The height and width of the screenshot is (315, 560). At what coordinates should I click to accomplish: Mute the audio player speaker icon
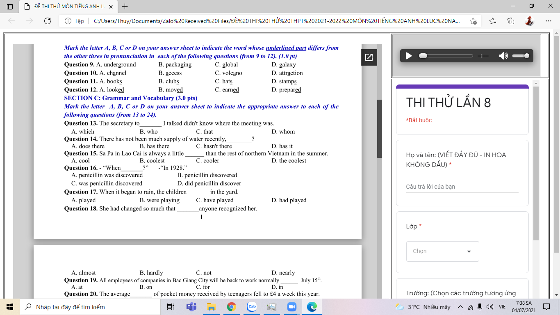click(503, 56)
